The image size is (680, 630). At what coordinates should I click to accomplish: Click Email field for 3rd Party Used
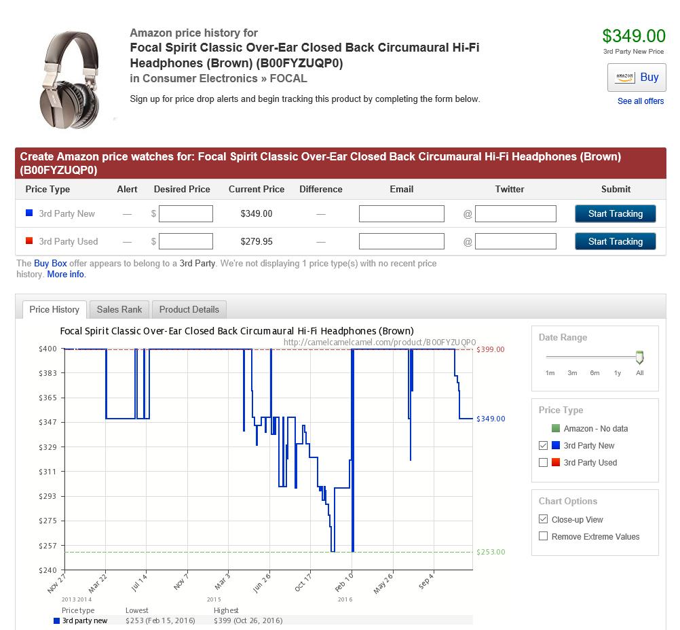click(401, 241)
